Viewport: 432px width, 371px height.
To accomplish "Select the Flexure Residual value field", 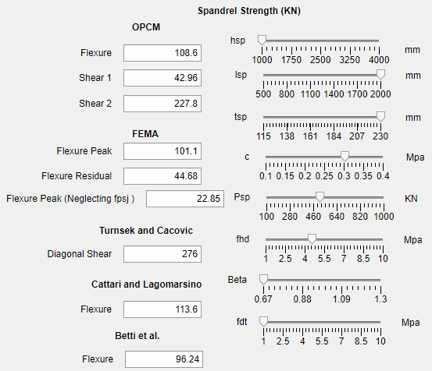I will click(162, 176).
